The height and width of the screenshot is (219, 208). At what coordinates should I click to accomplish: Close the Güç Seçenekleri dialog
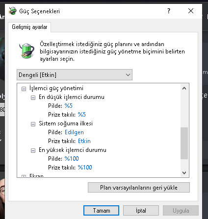tap(191, 11)
